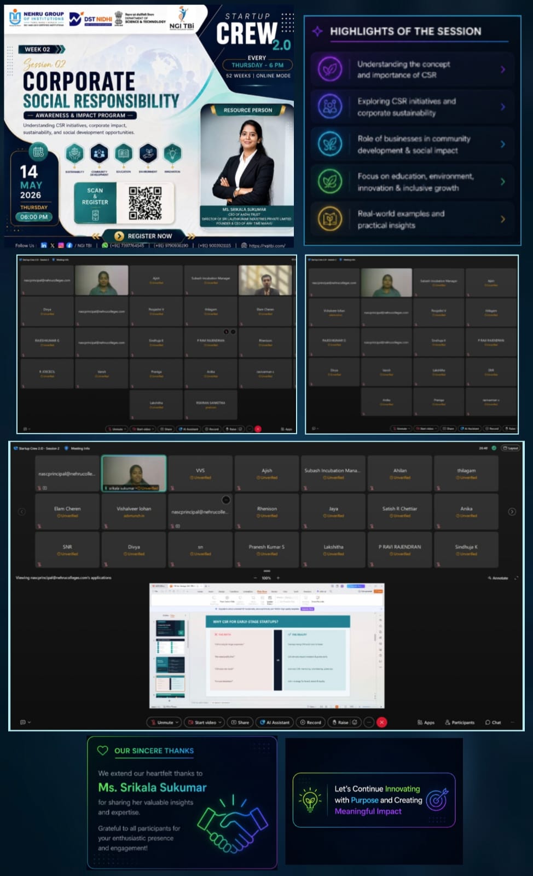This screenshot has width=533, height=876.
Task: Open Participants panel in large meeting
Action: [460, 722]
